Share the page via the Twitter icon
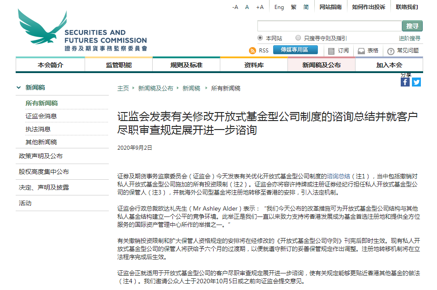This screenshot has height=290, width=437. click(x=416, y=82)
